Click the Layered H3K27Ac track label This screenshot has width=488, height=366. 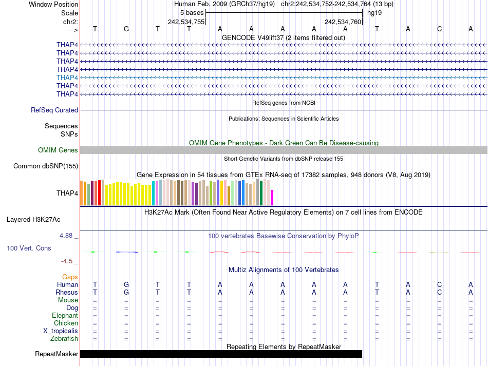pyautogui.click(x=33, y=220)
